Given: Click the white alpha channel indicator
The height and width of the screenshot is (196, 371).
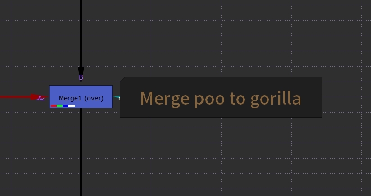Looking at the screenshot, I should coord(72,106).
